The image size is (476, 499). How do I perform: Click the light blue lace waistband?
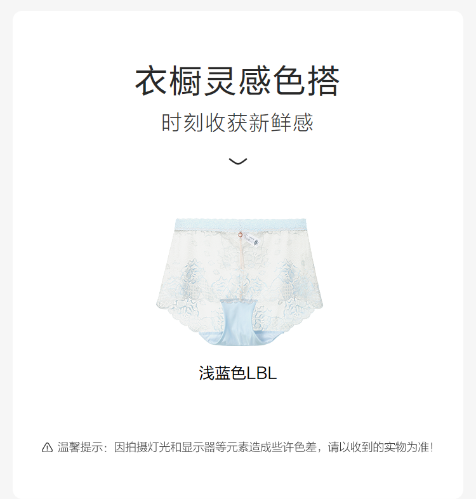pos(241,223)
